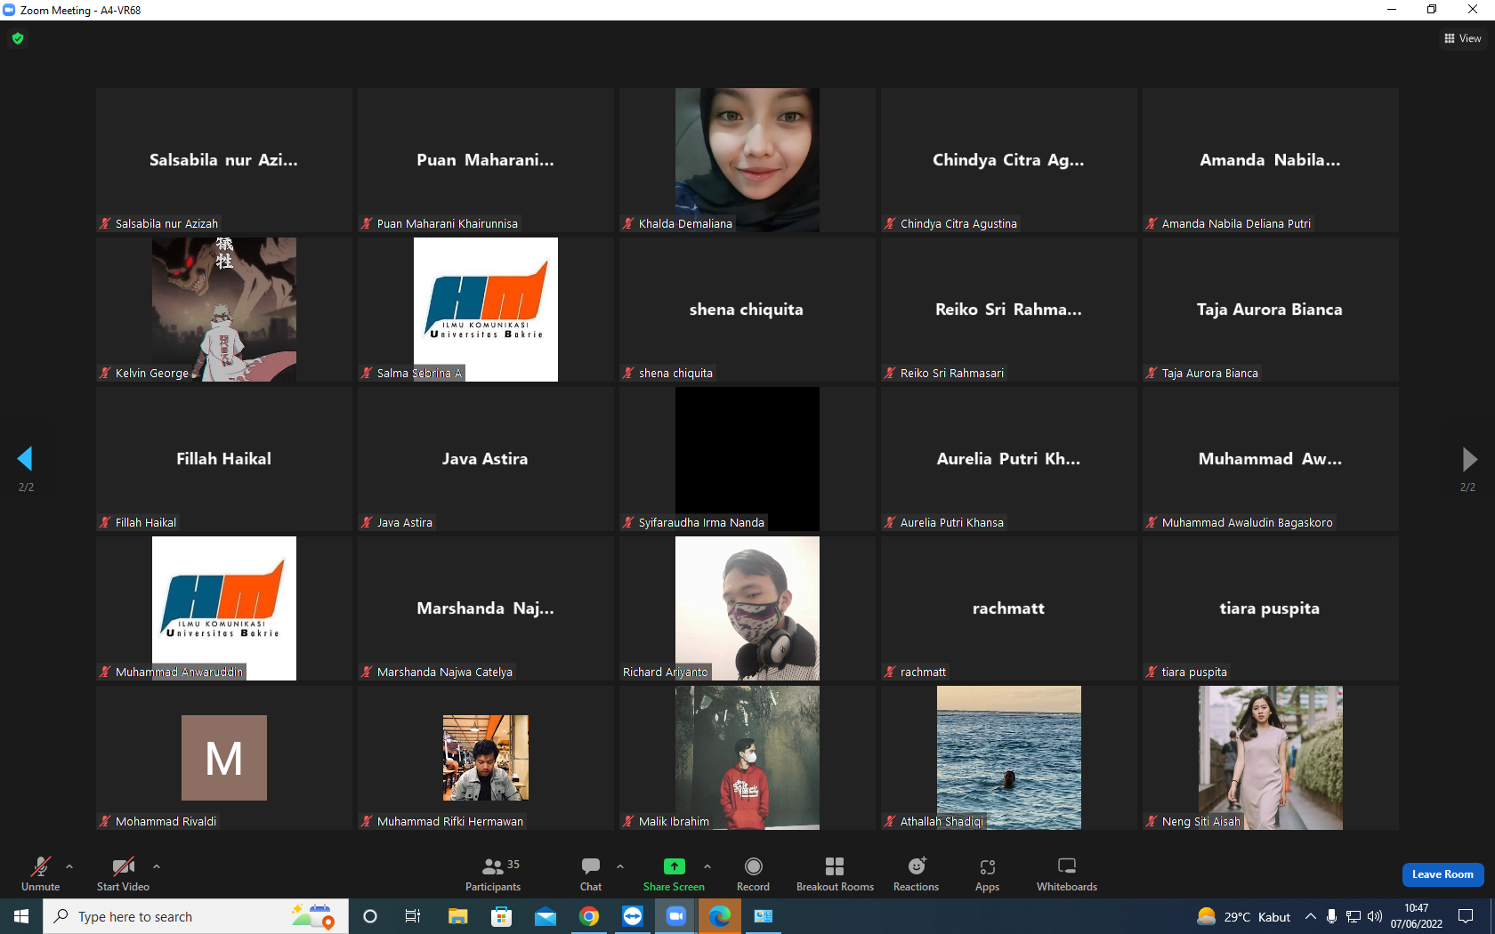Open the View layout menu

[1463, 38]
